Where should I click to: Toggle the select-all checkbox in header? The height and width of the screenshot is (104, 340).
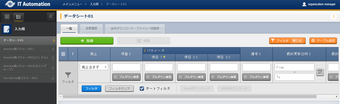click(63, 54)
